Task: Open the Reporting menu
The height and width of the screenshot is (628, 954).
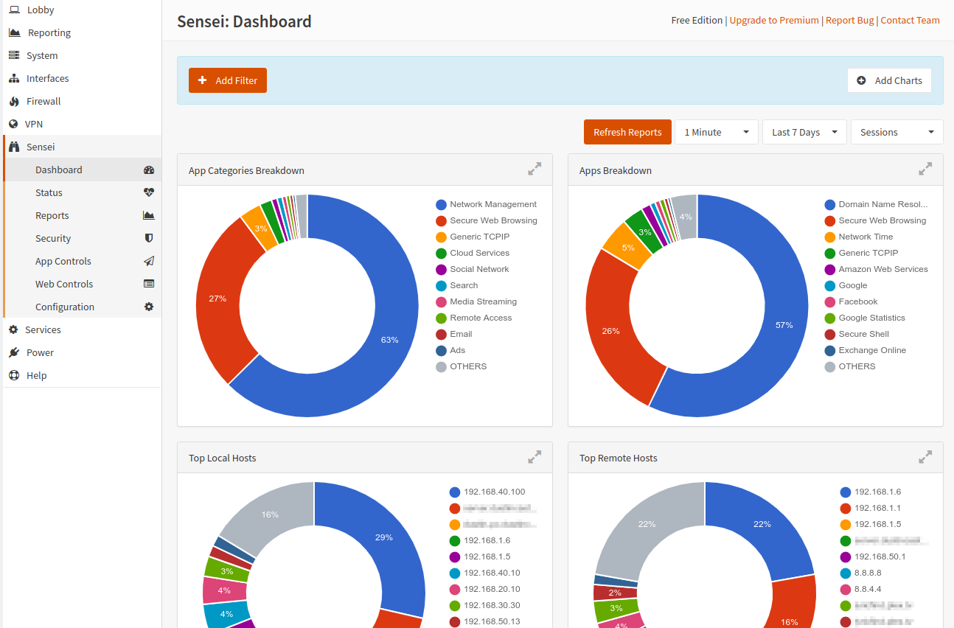Action: click(x=81, y=32)
